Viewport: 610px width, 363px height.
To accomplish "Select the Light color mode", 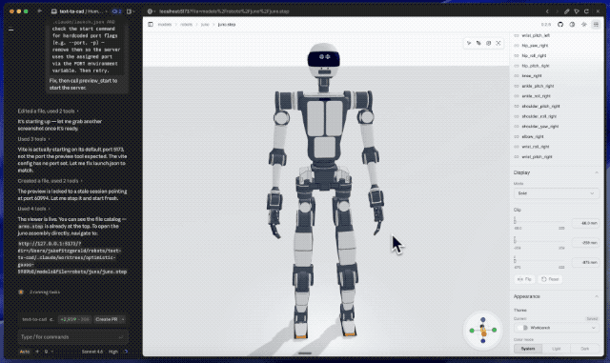I will (x=557, y=349).
